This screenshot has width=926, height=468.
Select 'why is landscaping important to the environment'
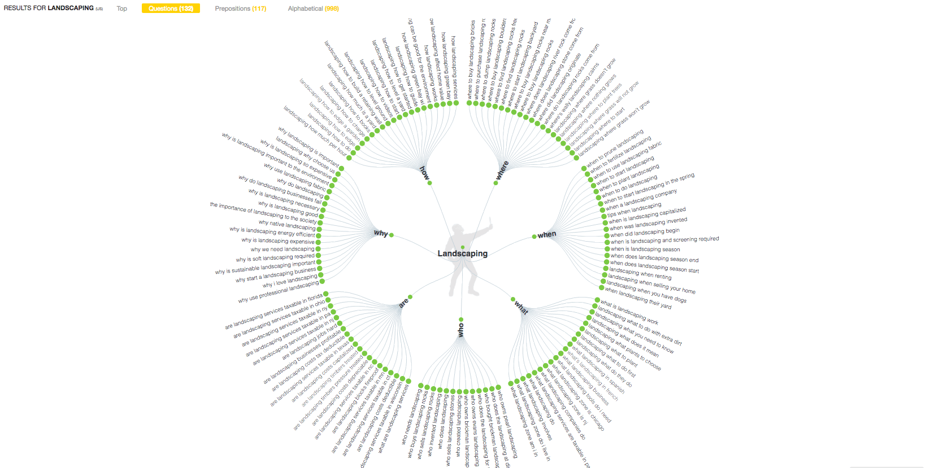pos(276,159)
